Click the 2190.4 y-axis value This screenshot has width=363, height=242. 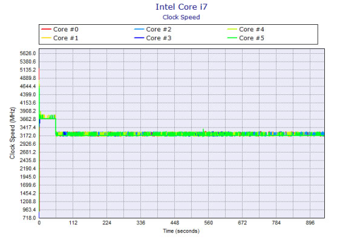[28, 168]
